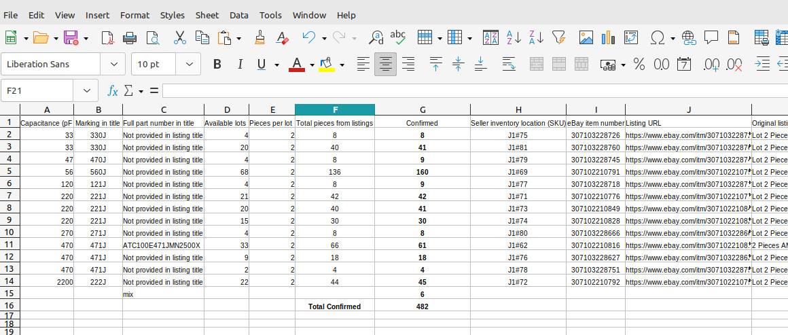Viewport: 788px width, 335px height.
Task: Sort descending Z to A
Action: pyautogui.click(x=537, y=38)
